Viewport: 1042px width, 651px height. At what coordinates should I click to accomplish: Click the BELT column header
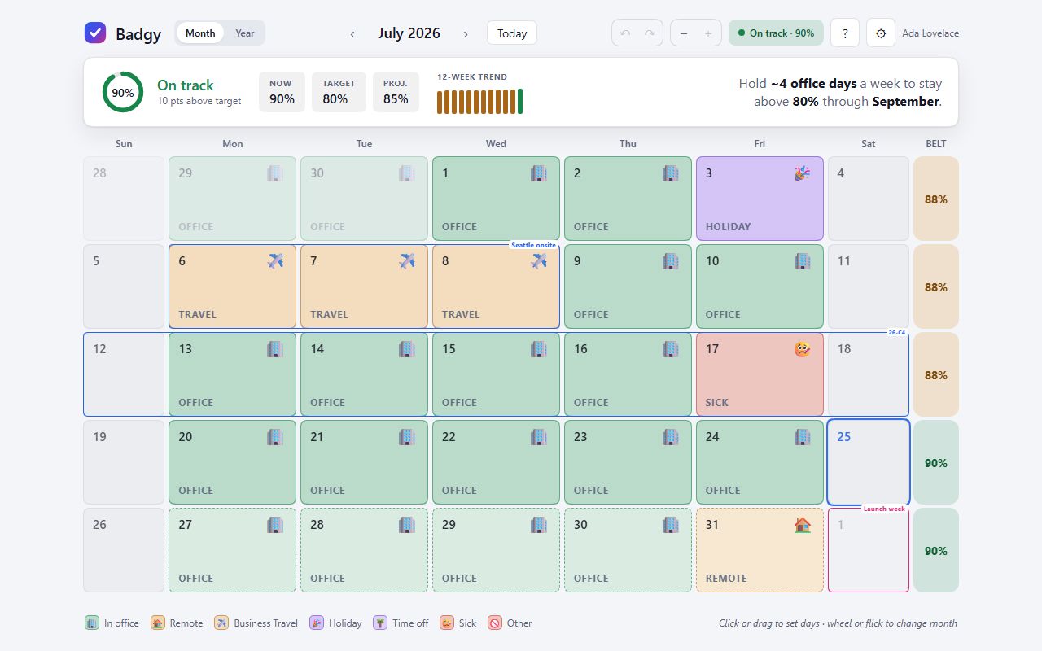click(x=936, y=144)
